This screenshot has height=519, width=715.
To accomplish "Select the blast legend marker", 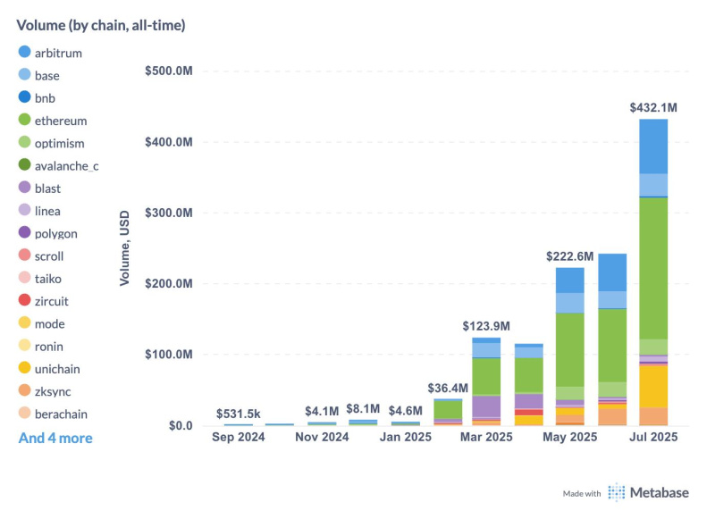I will pyautogui.click(x=24, y=188).
